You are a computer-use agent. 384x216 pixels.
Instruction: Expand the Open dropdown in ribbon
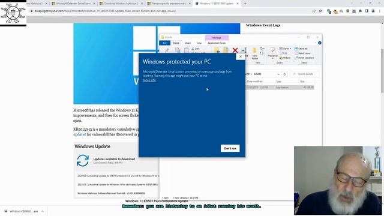pyautogui.click(x=286, y=49)
